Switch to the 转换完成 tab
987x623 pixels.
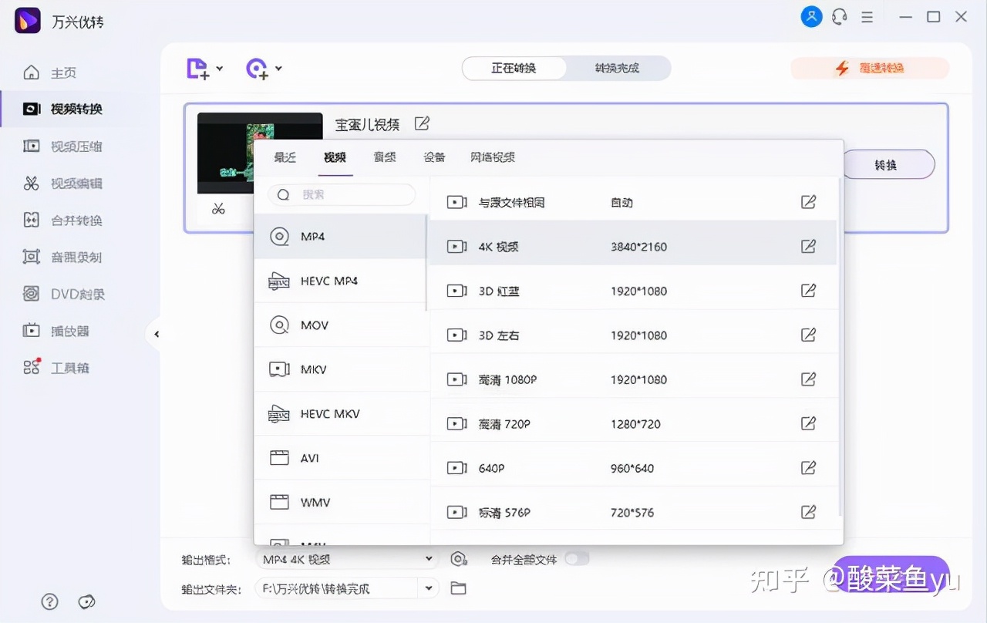click(x=618, y=68)
